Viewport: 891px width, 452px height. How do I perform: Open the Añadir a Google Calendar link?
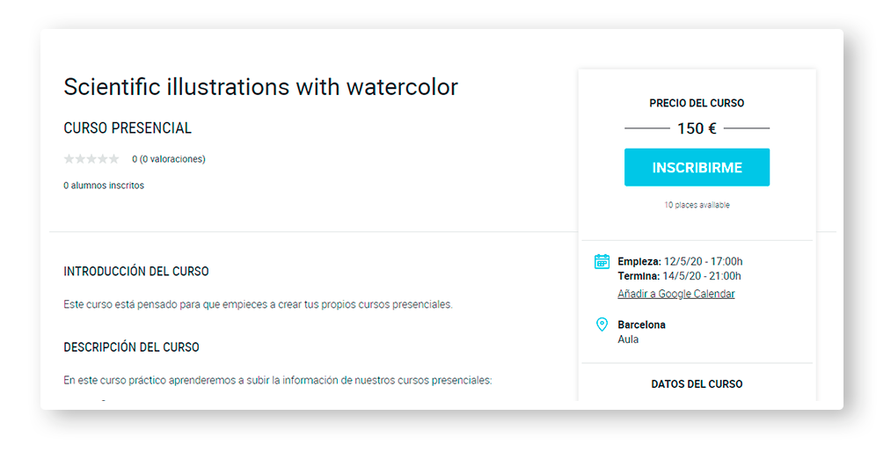click(x=676, y=294)
